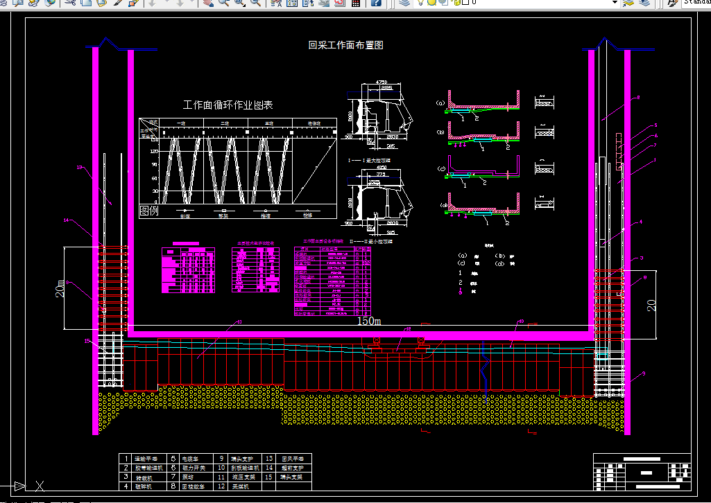Click the Redo arrow icon

coord(180,2)
